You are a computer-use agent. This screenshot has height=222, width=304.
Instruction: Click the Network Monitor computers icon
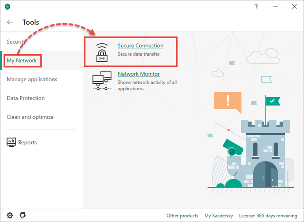102,80
